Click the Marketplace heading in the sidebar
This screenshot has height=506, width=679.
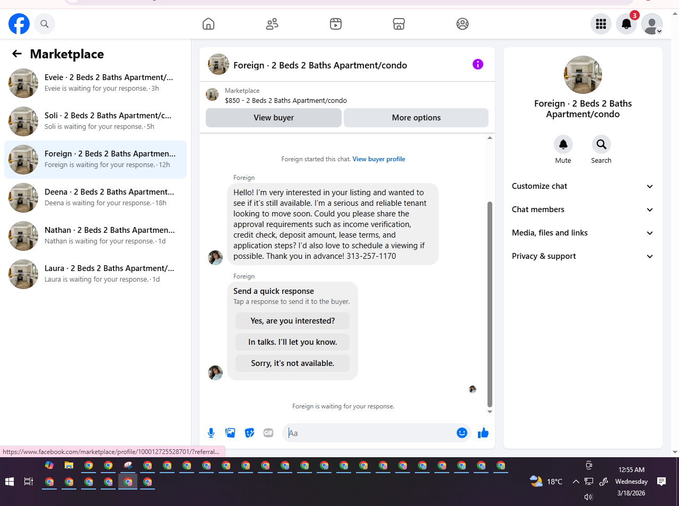(x=67, y=54)
